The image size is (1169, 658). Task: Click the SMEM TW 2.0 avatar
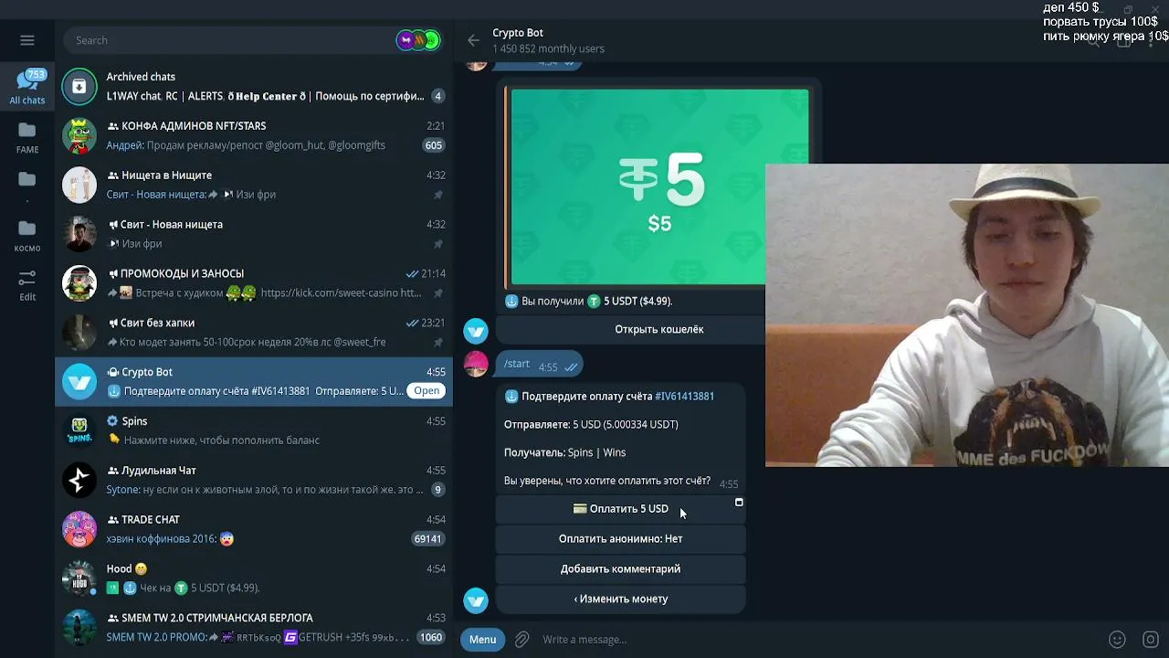(x=79, y=628)
